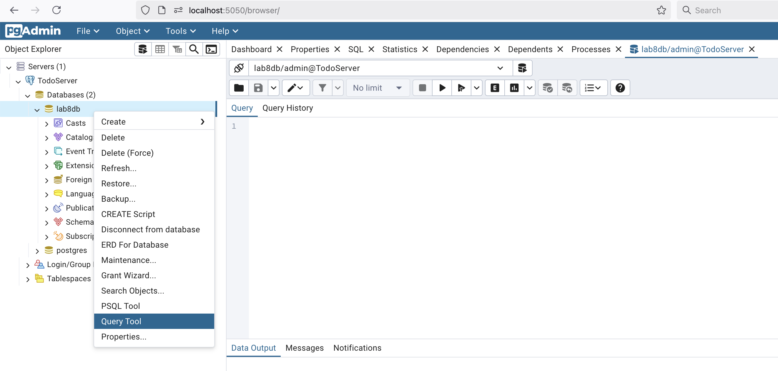Viewport: 778px width, 371px height.
Task: Toggle the connection status plug icon
Action: coord(239,68)
